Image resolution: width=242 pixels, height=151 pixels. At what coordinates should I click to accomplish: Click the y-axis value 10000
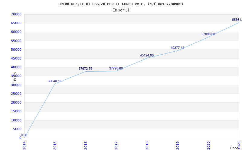(x=16, y=120)
